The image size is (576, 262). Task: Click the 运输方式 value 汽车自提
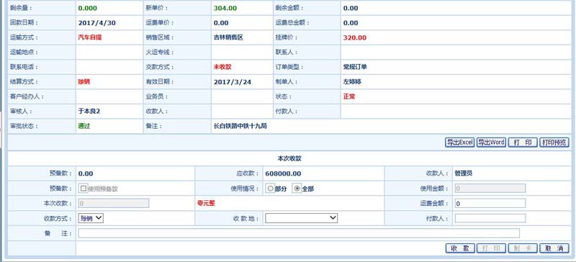click(89, 37)
